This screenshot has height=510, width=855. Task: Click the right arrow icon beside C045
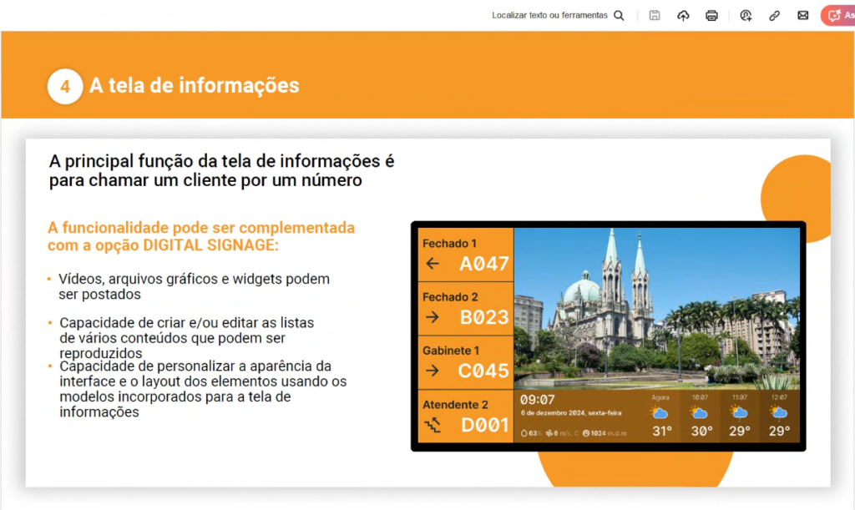tap(433, 371)
